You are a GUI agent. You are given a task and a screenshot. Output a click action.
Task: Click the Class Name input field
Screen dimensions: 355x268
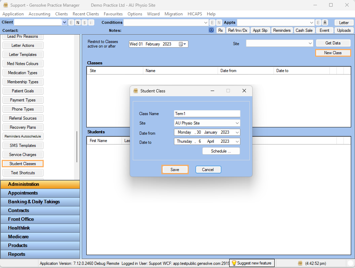207,114
